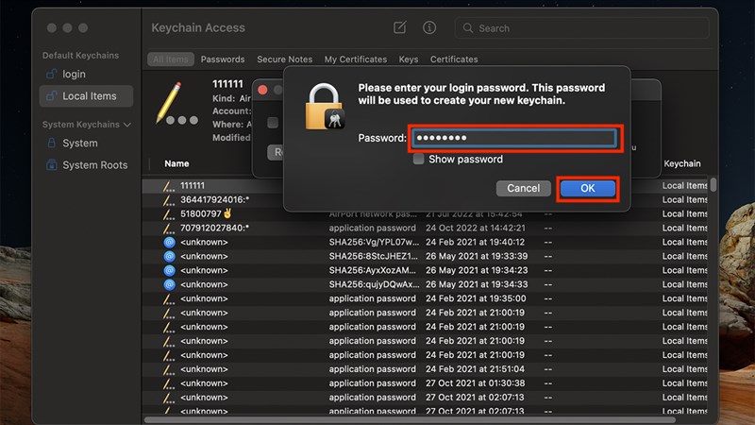Toggle the checkbox in the background sheet

tap(273, 123)
